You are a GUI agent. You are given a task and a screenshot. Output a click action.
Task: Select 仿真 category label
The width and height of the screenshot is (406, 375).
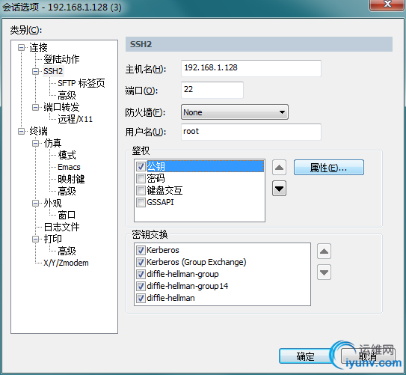[x=52, y=143]
